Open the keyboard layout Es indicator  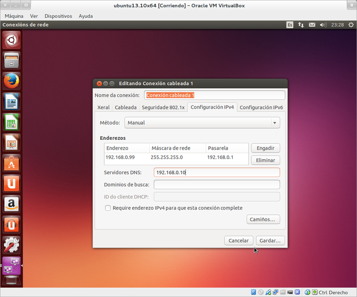point(290,25)
